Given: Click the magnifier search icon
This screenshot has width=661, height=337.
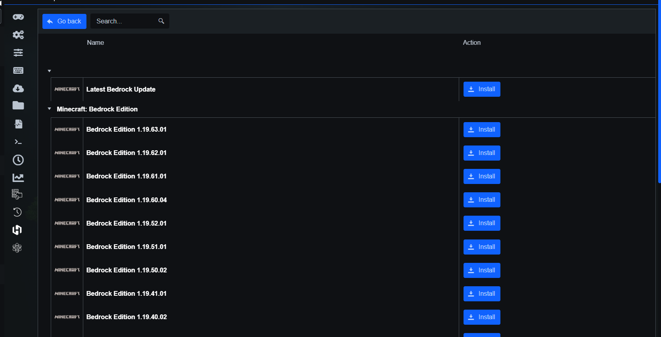Looking at the screenshot, I should (161, 21).
